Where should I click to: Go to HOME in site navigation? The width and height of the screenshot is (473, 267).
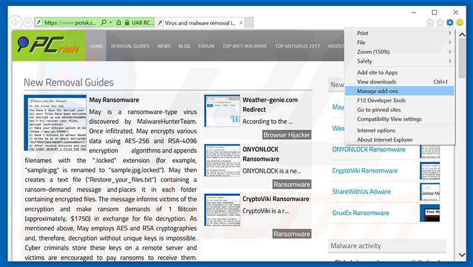96,46
